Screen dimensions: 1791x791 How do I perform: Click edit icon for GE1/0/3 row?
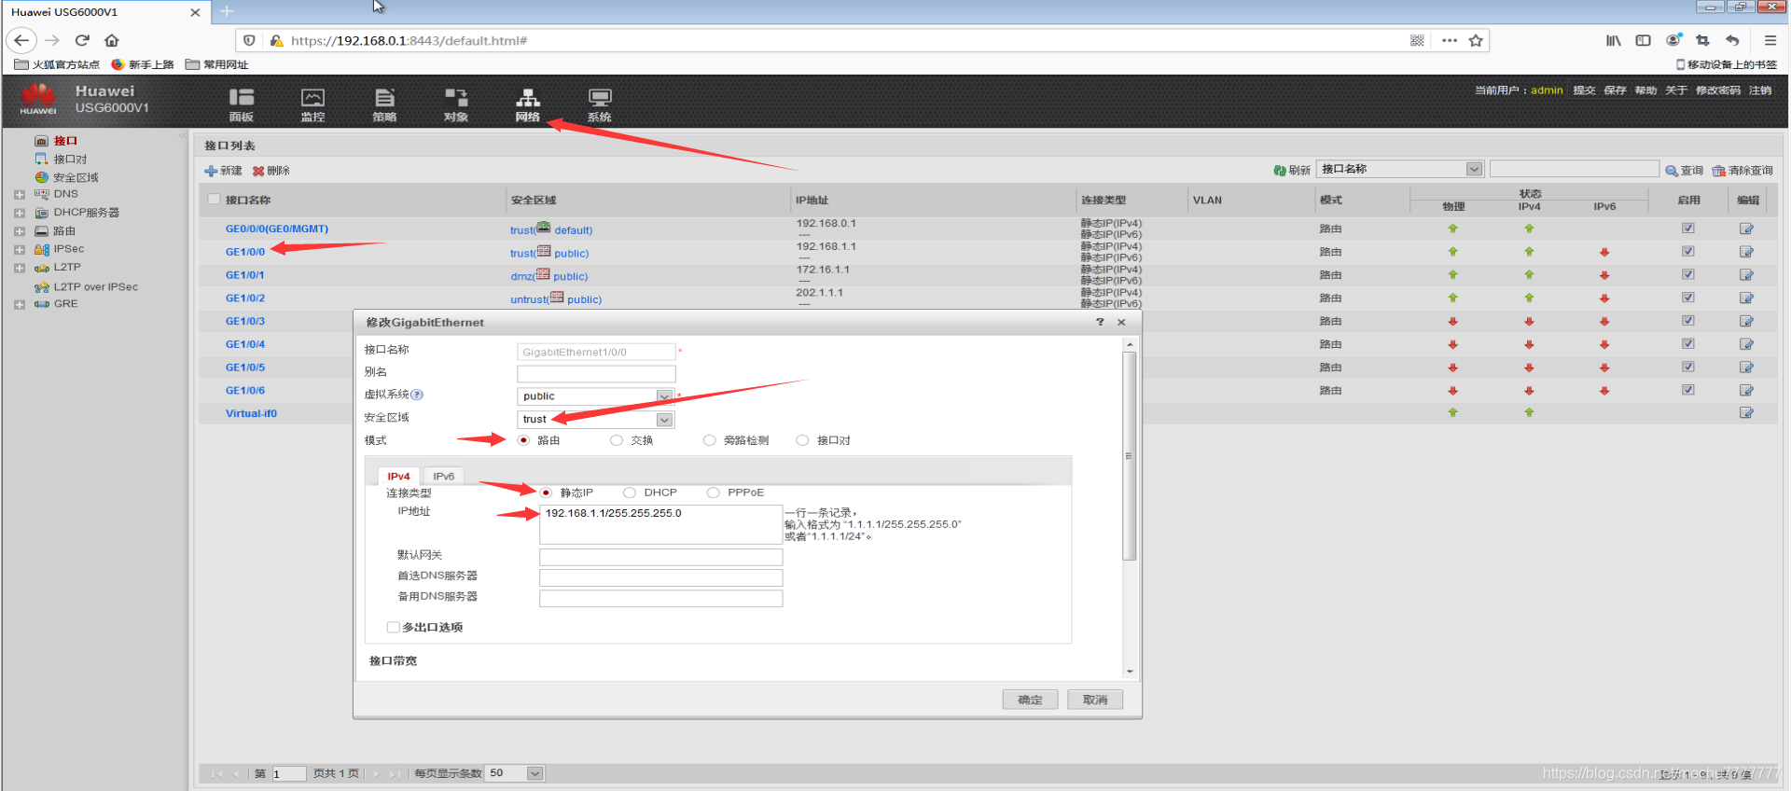click(x=1746, y=321)
